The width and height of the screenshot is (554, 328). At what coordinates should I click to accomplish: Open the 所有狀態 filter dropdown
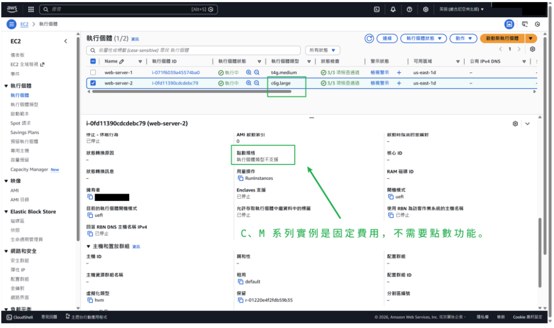(322, 50)
